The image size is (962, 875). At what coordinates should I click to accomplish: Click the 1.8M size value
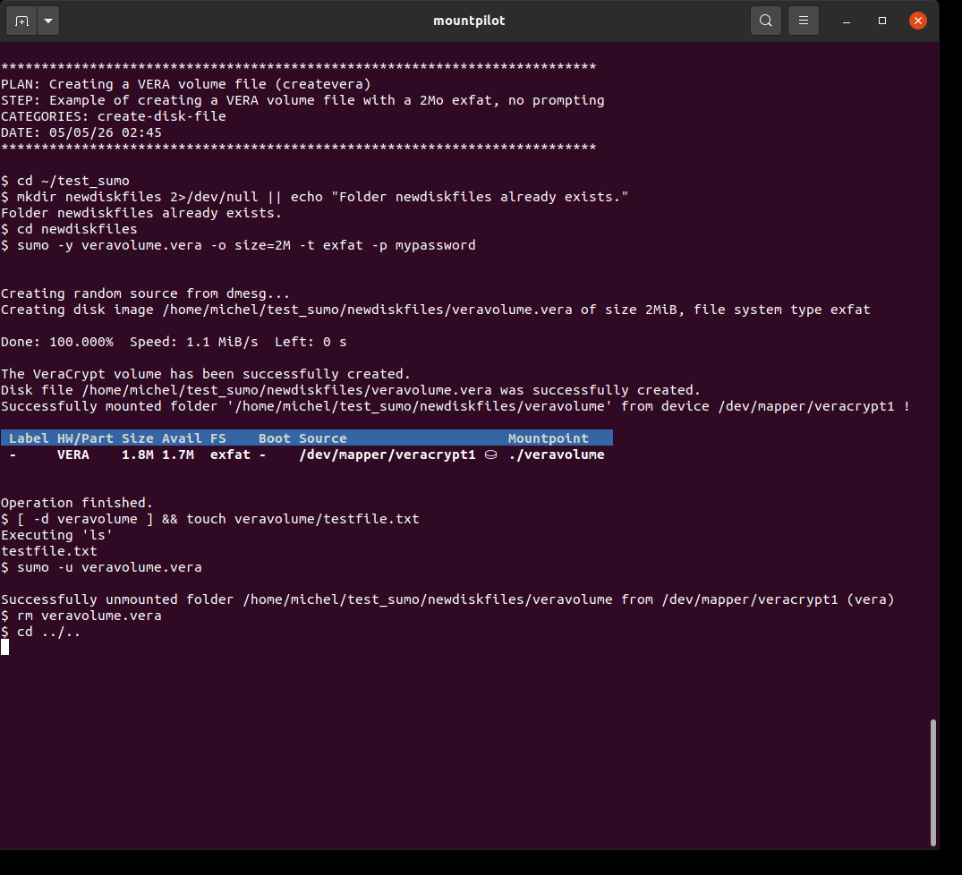[x=138, y=455]
